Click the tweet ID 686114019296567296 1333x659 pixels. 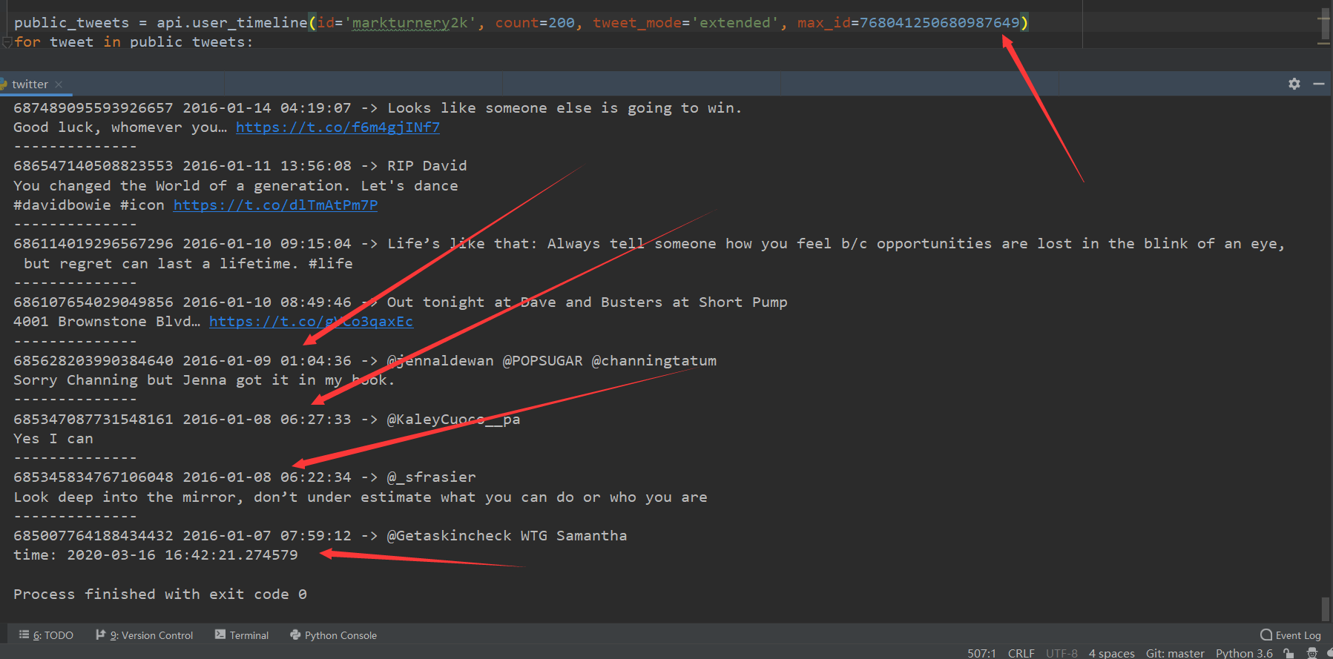(93, 244)
